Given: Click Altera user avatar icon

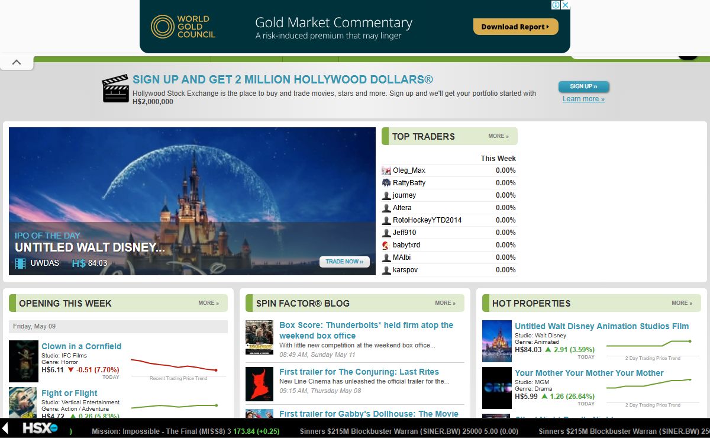Looking at the screenshot, I should pyautogui.click(x=386, y=208).
